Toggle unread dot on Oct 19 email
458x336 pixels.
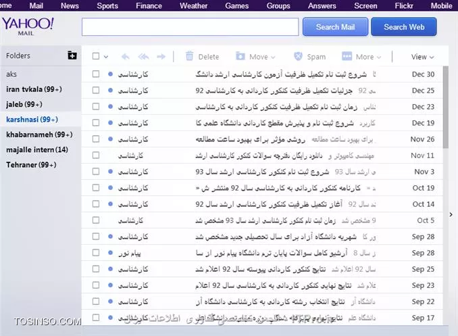(x=110, y=188)
